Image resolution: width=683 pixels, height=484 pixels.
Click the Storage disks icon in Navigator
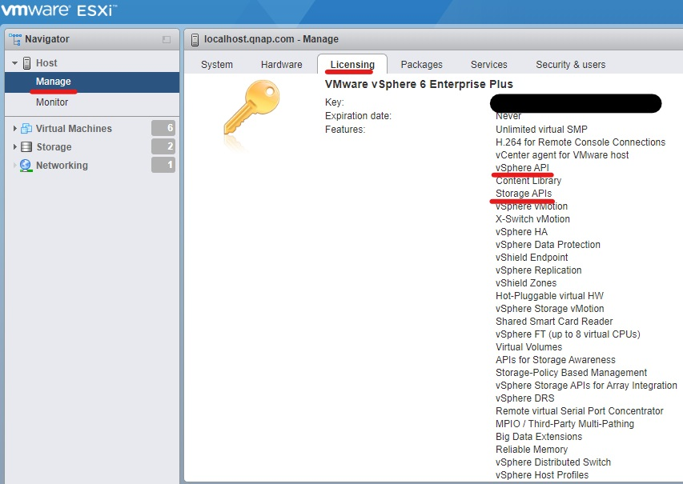coord(25,146)
